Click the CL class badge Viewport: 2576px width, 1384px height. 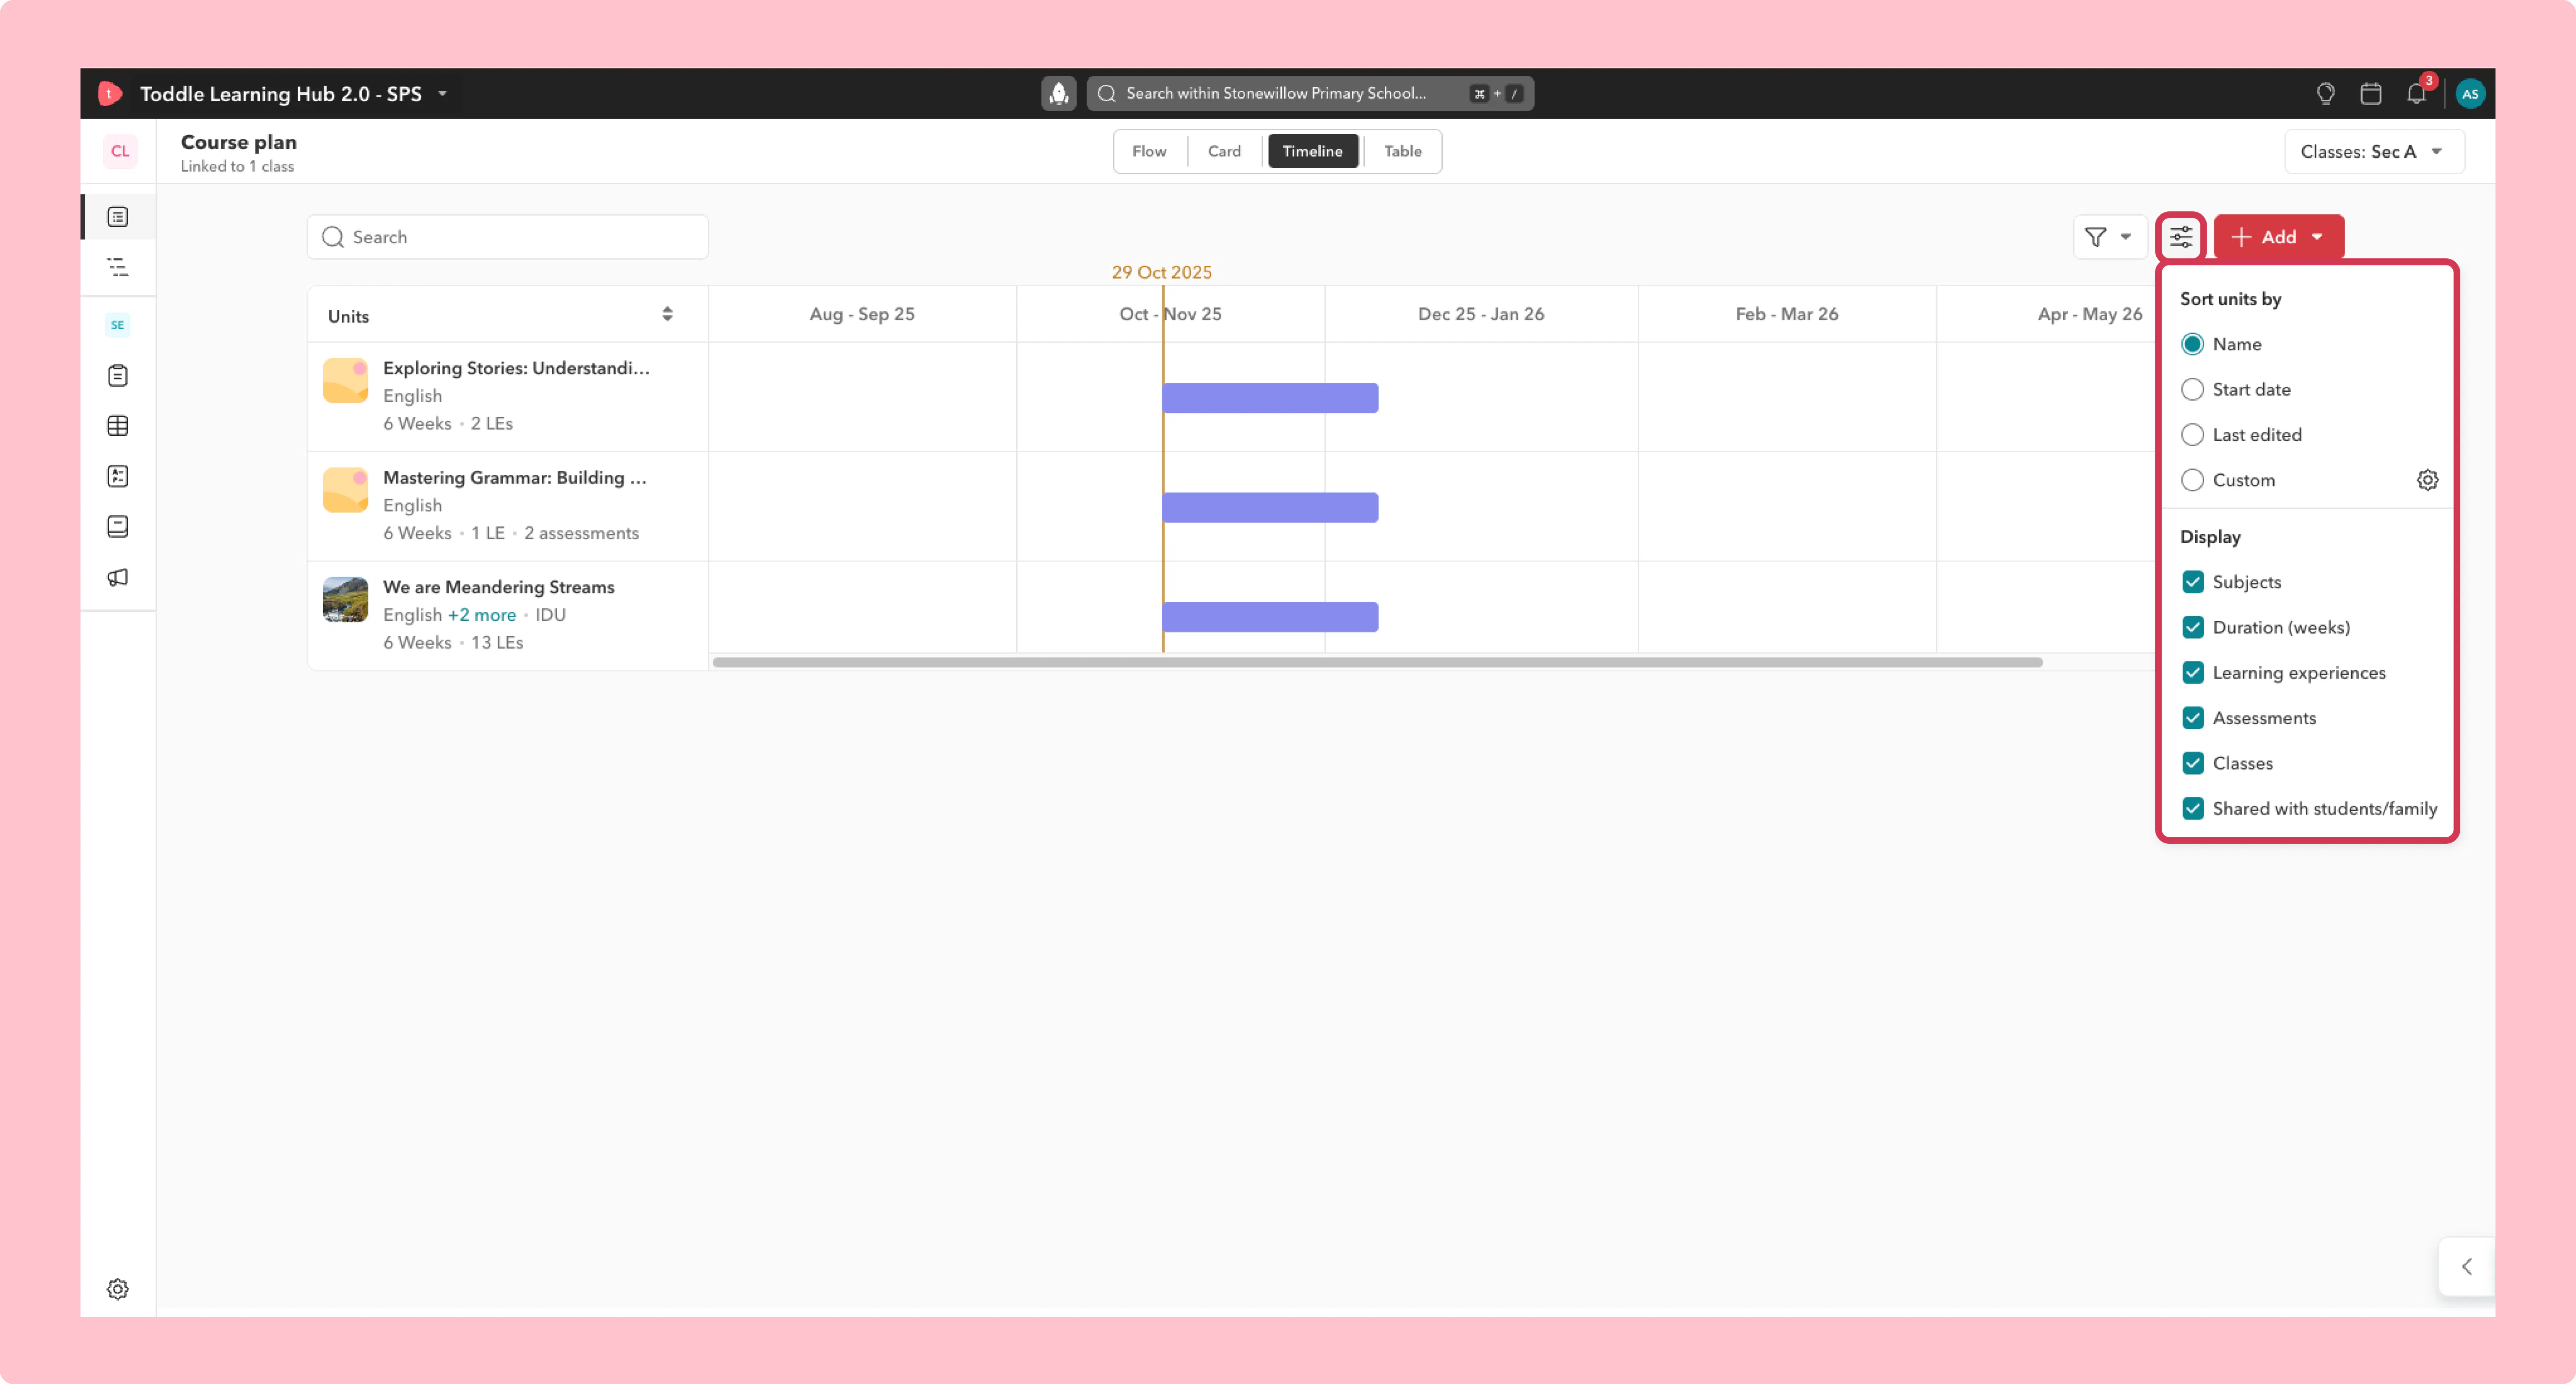pos(119,151)
